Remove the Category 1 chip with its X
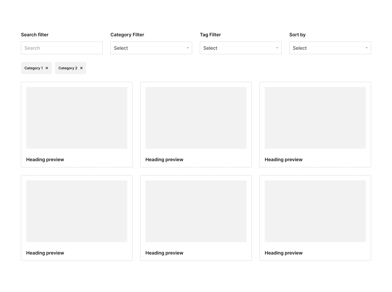This screenshot has height=292, width=392. point(47,68)
